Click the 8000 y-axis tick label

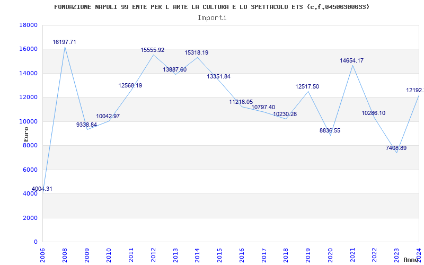[x=30, y=145]
